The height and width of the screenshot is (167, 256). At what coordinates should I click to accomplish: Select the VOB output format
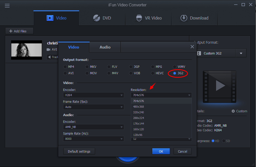134,73
